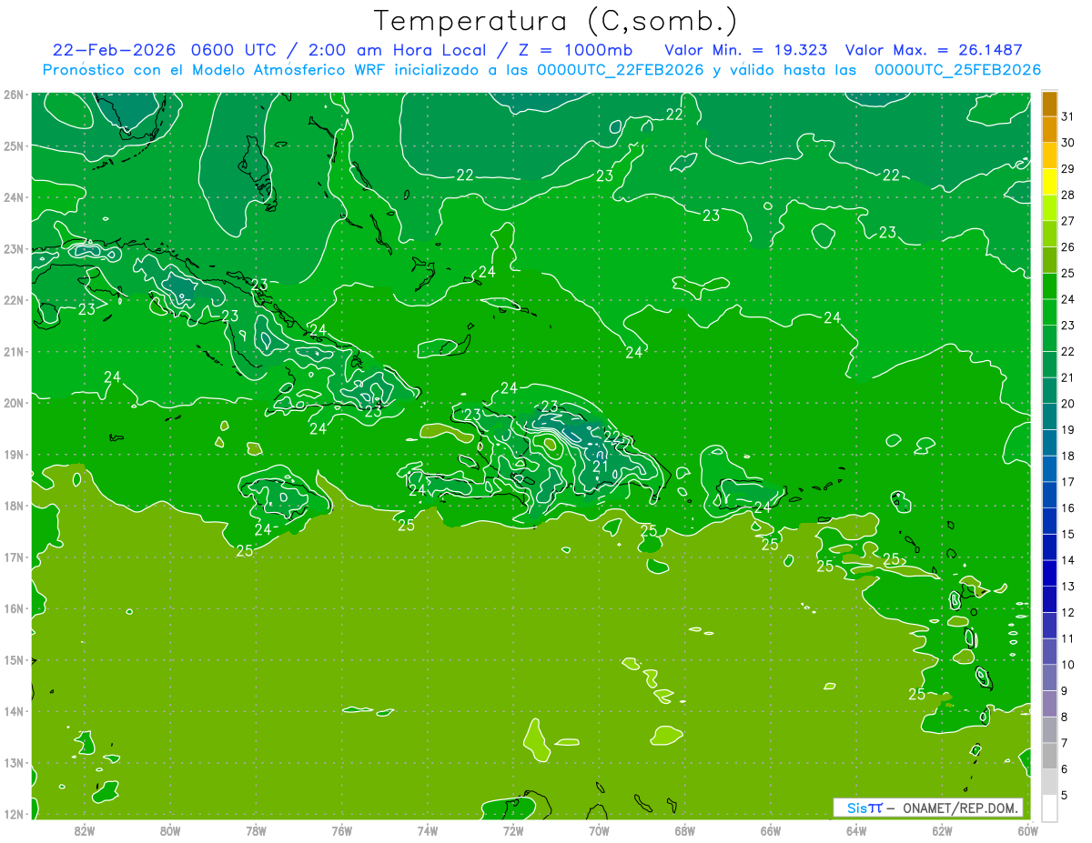Screen dimensions: 1092x843
Task: Click the color scale label "31"
Action: (1068, 116)
